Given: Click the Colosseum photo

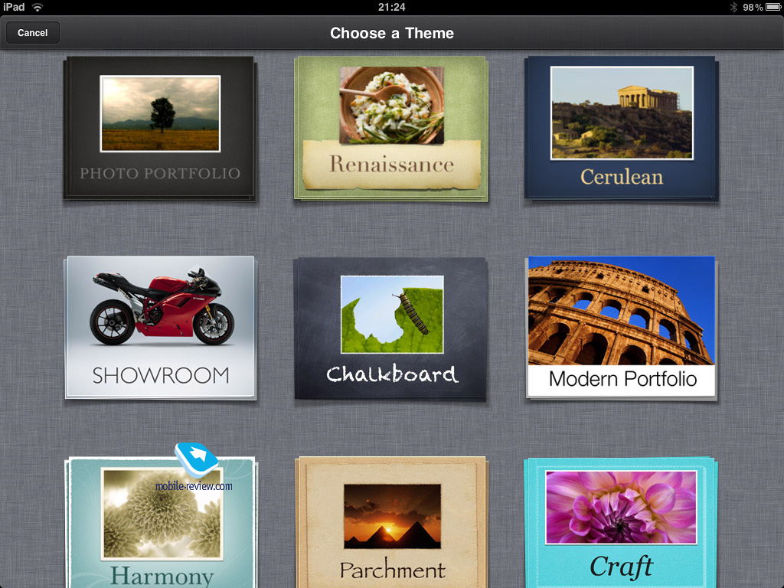Looking at the screenshot, I should pyautogui.click(x=622, y=311).
